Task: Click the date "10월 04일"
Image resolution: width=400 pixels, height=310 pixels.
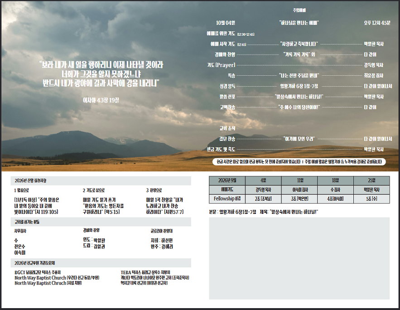Action: point(226,23)
